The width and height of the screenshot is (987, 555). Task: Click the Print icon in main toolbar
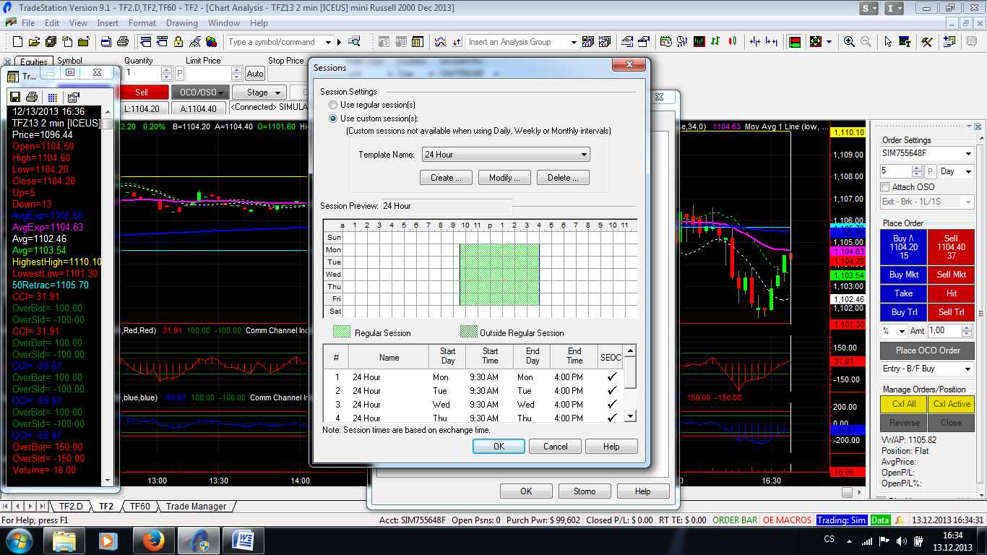[x=122, y=42]
